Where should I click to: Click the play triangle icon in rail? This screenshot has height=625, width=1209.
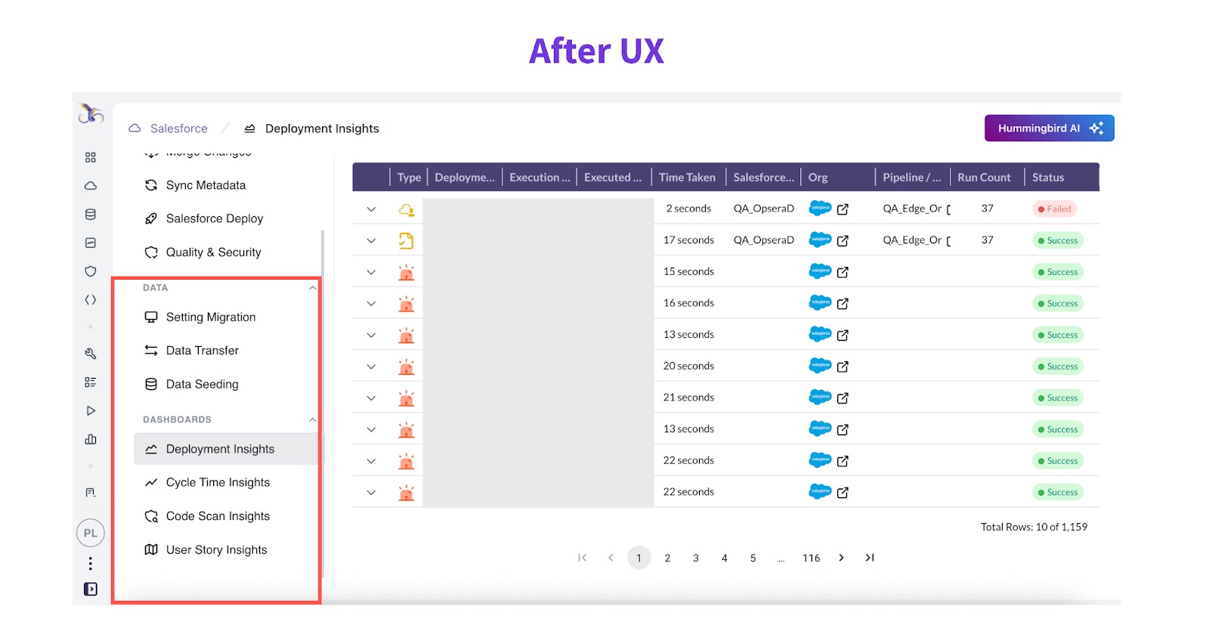[91, 410]
